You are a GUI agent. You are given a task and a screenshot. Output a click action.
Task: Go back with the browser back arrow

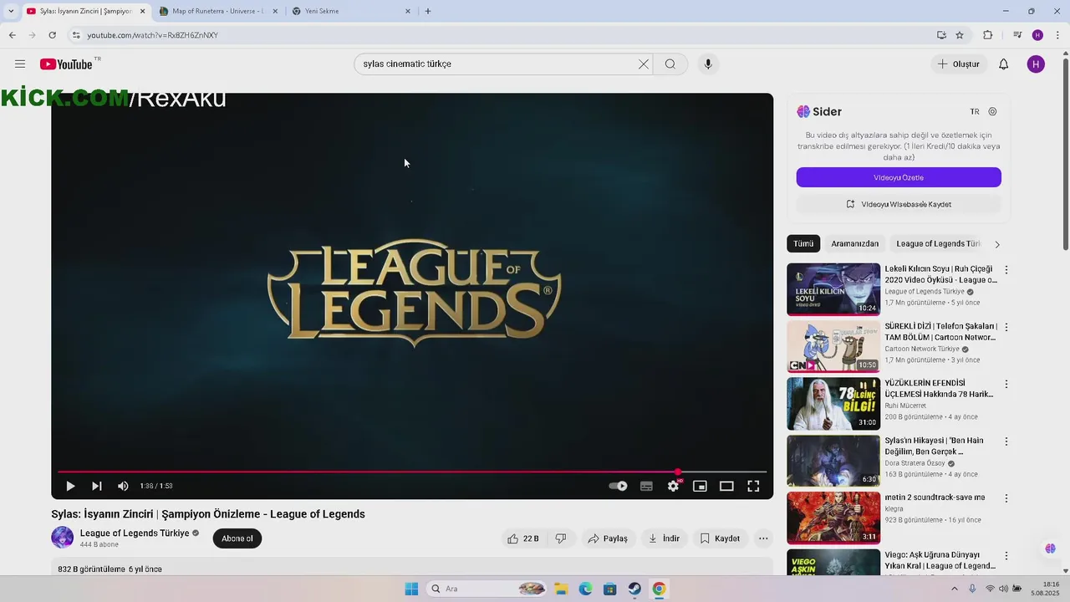(x=13, y=35)
